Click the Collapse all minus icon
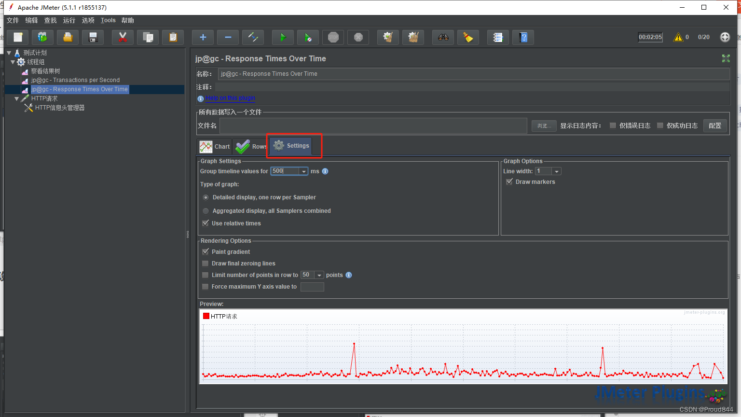This screenshot has width=741, height=417. [228, 37]
